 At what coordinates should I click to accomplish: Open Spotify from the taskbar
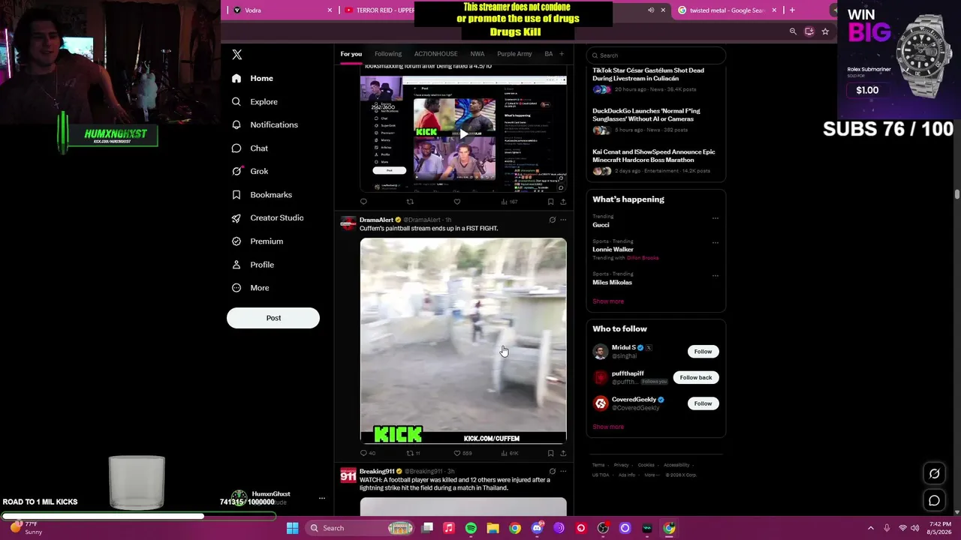pos(471,528)
